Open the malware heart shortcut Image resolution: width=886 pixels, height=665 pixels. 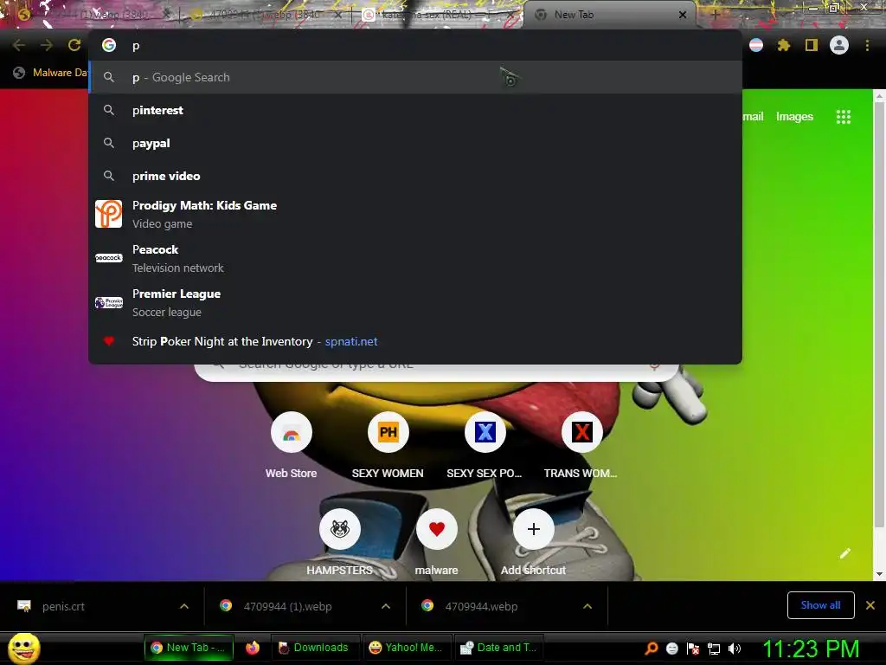tap(436, 529)
